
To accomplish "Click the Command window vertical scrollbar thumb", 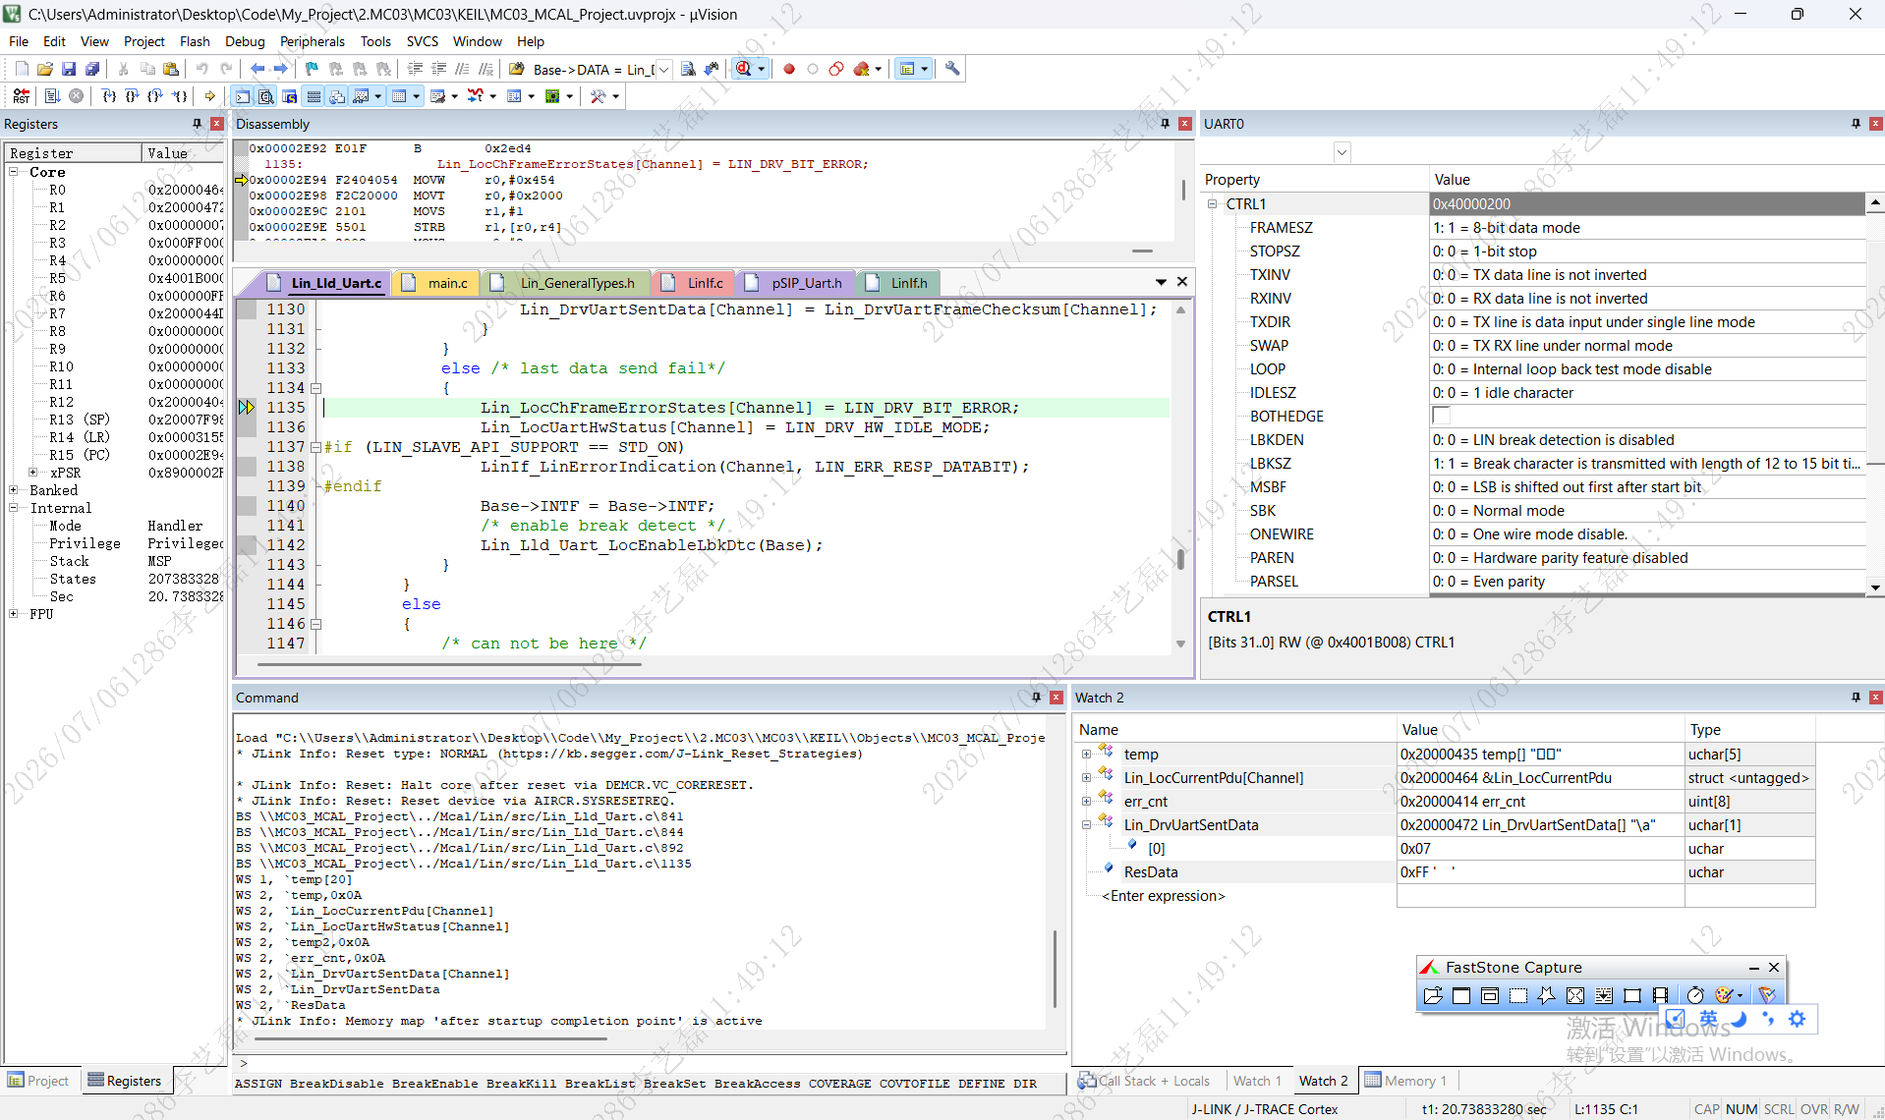I will 1056,969.
